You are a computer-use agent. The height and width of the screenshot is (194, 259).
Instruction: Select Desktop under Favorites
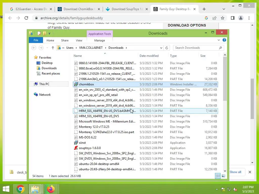tap(47, 63)
